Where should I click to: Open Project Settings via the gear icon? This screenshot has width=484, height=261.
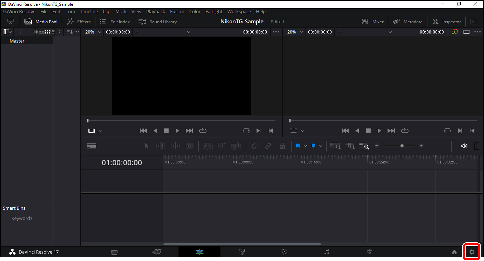(472, 252)
